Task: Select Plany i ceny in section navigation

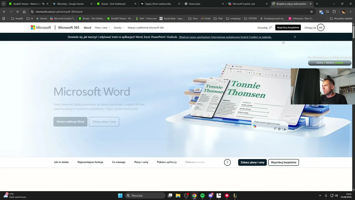Action: point(141,162)
